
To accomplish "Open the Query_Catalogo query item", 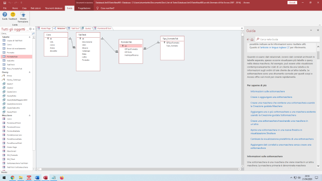I will click(14, 80).
